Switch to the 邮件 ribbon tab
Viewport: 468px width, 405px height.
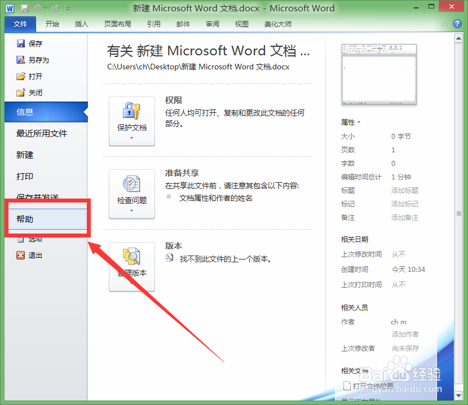[x=183, y=24]
